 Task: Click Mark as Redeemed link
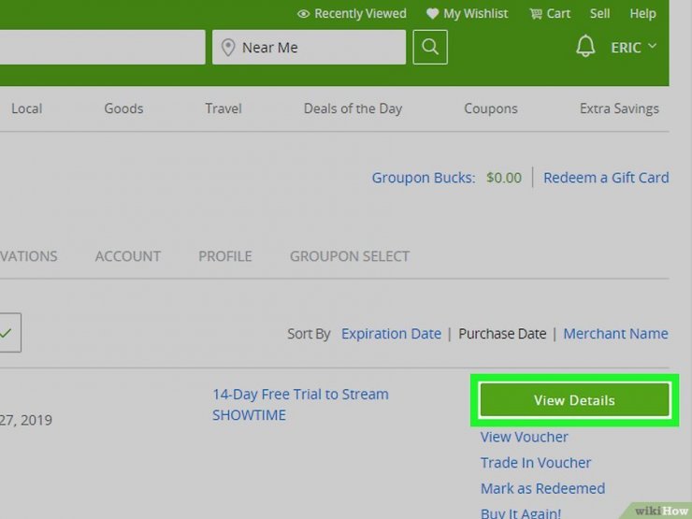(542, 488)
